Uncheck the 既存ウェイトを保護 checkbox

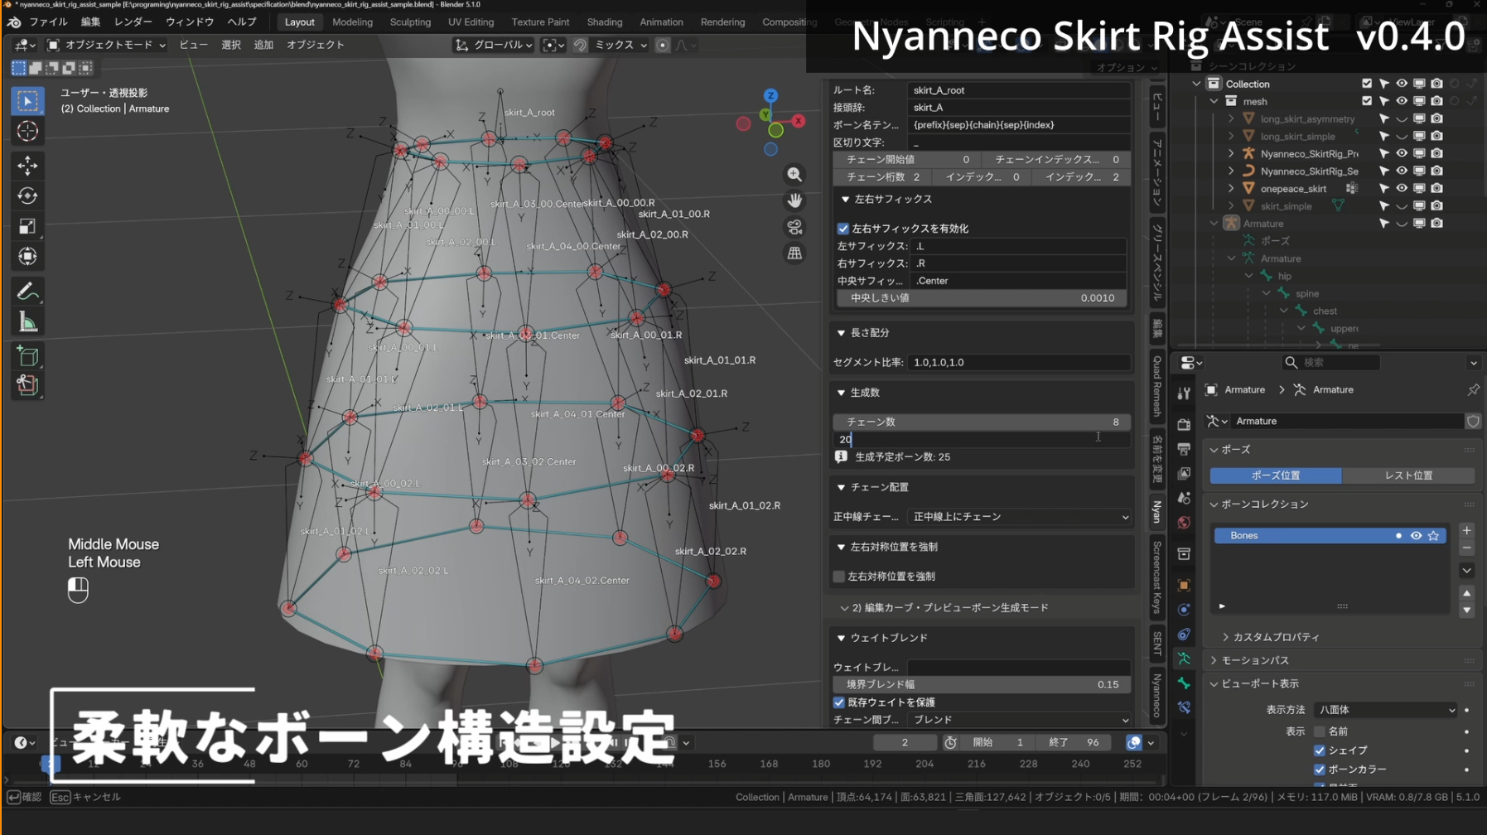click(839, 702)
